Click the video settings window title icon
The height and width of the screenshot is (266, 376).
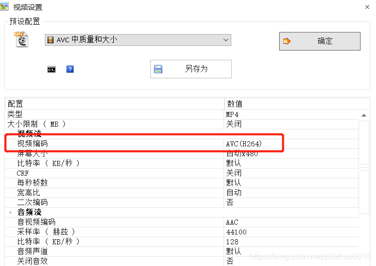click(6, 7)
